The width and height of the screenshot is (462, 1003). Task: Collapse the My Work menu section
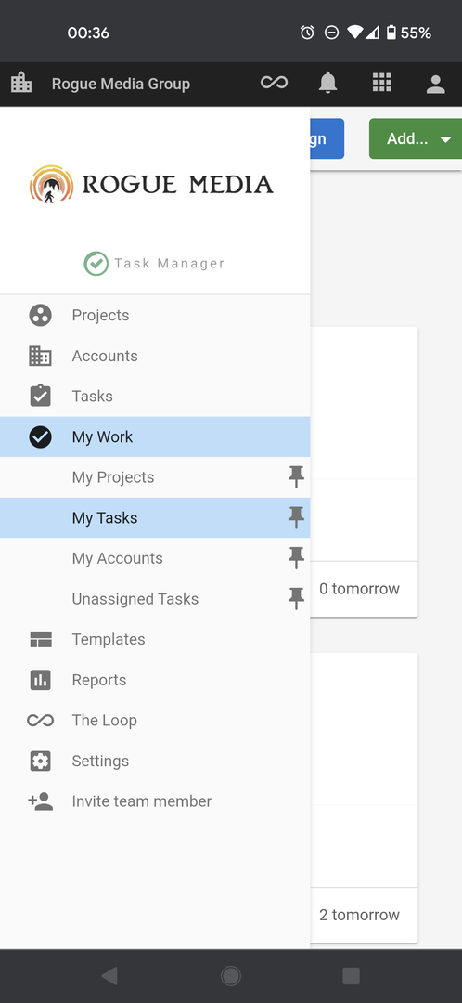pos(155,436)
